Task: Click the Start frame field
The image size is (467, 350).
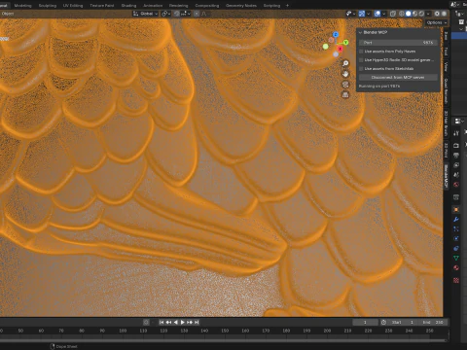Action: tap(402, 322)
